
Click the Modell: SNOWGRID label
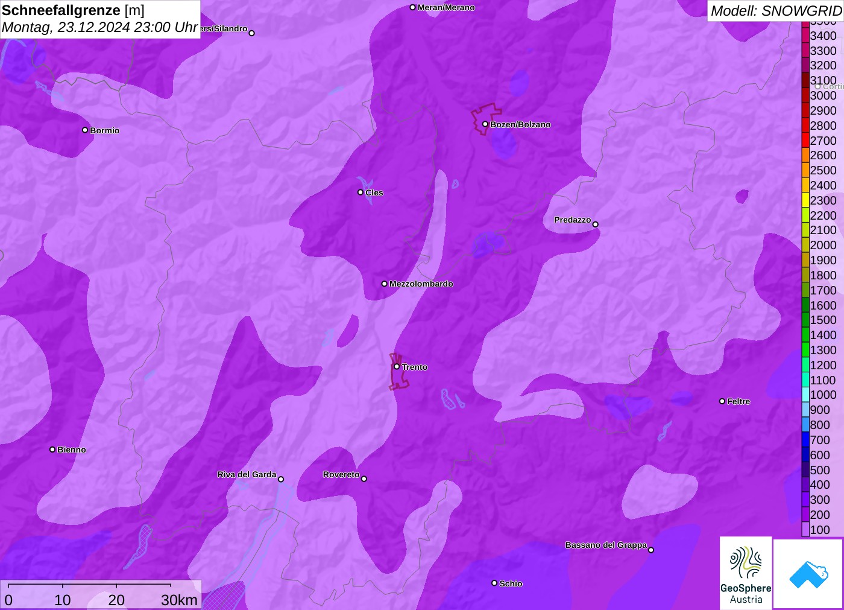point(776,11)
